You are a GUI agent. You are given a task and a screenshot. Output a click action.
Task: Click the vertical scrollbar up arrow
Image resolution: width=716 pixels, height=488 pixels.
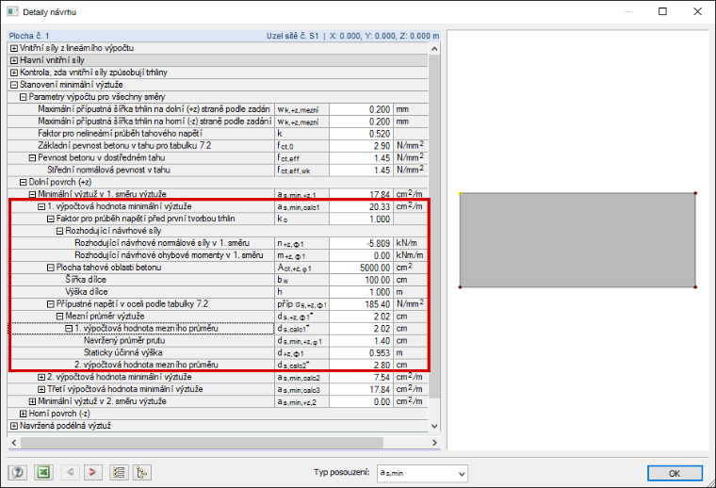[434, 48]
